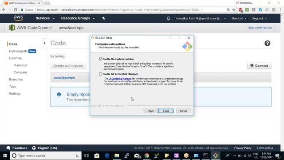The width and height of the screenshot is (284, 160).
Task: Open Microsoft Store from taskbar
Action: (x=97, y=156)
